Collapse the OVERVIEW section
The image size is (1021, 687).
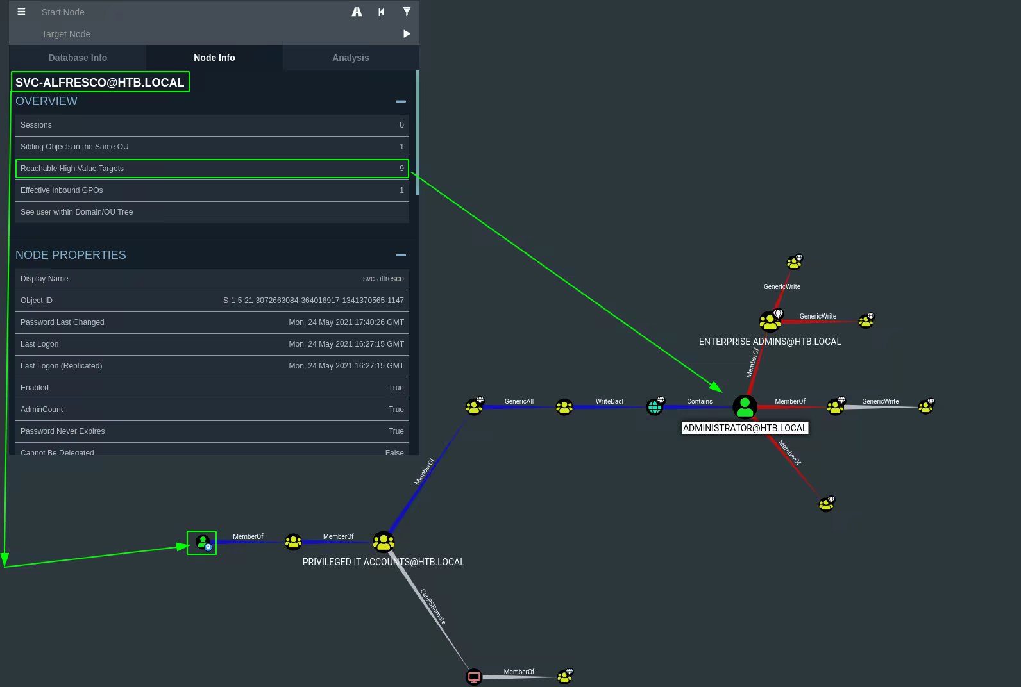pyautogui.click(x=401, y=101)
